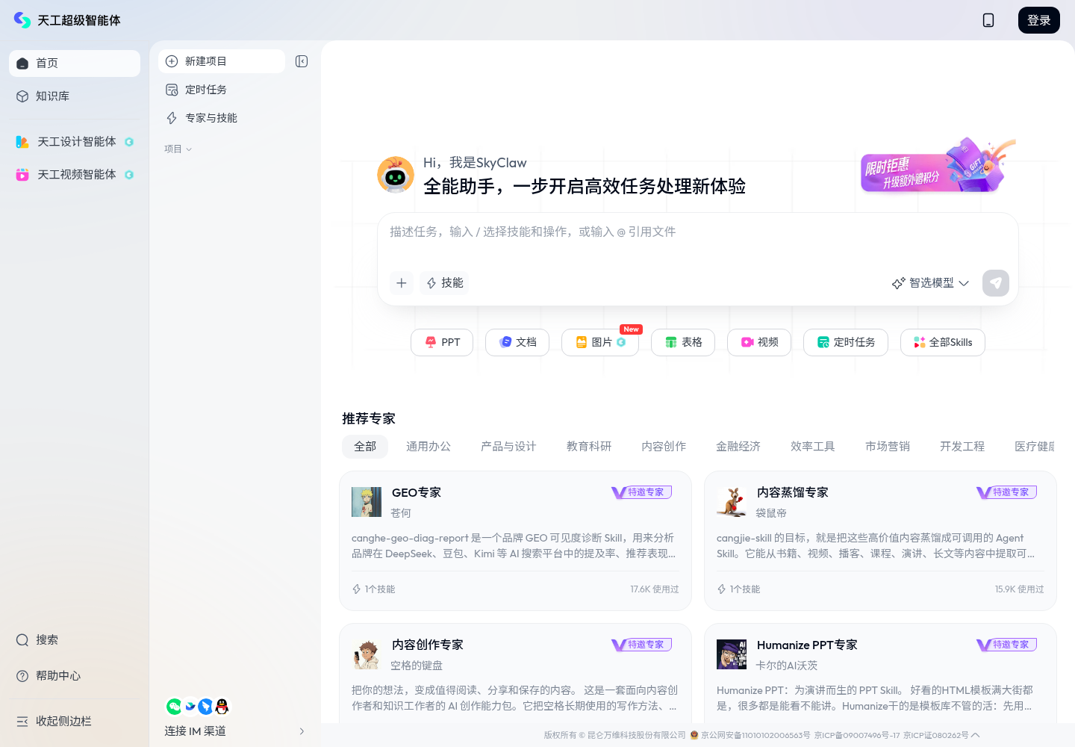Select the 金融经济 category tab
The width and height of the screenshot is (1075, 747).
click(x=738, y=447)
